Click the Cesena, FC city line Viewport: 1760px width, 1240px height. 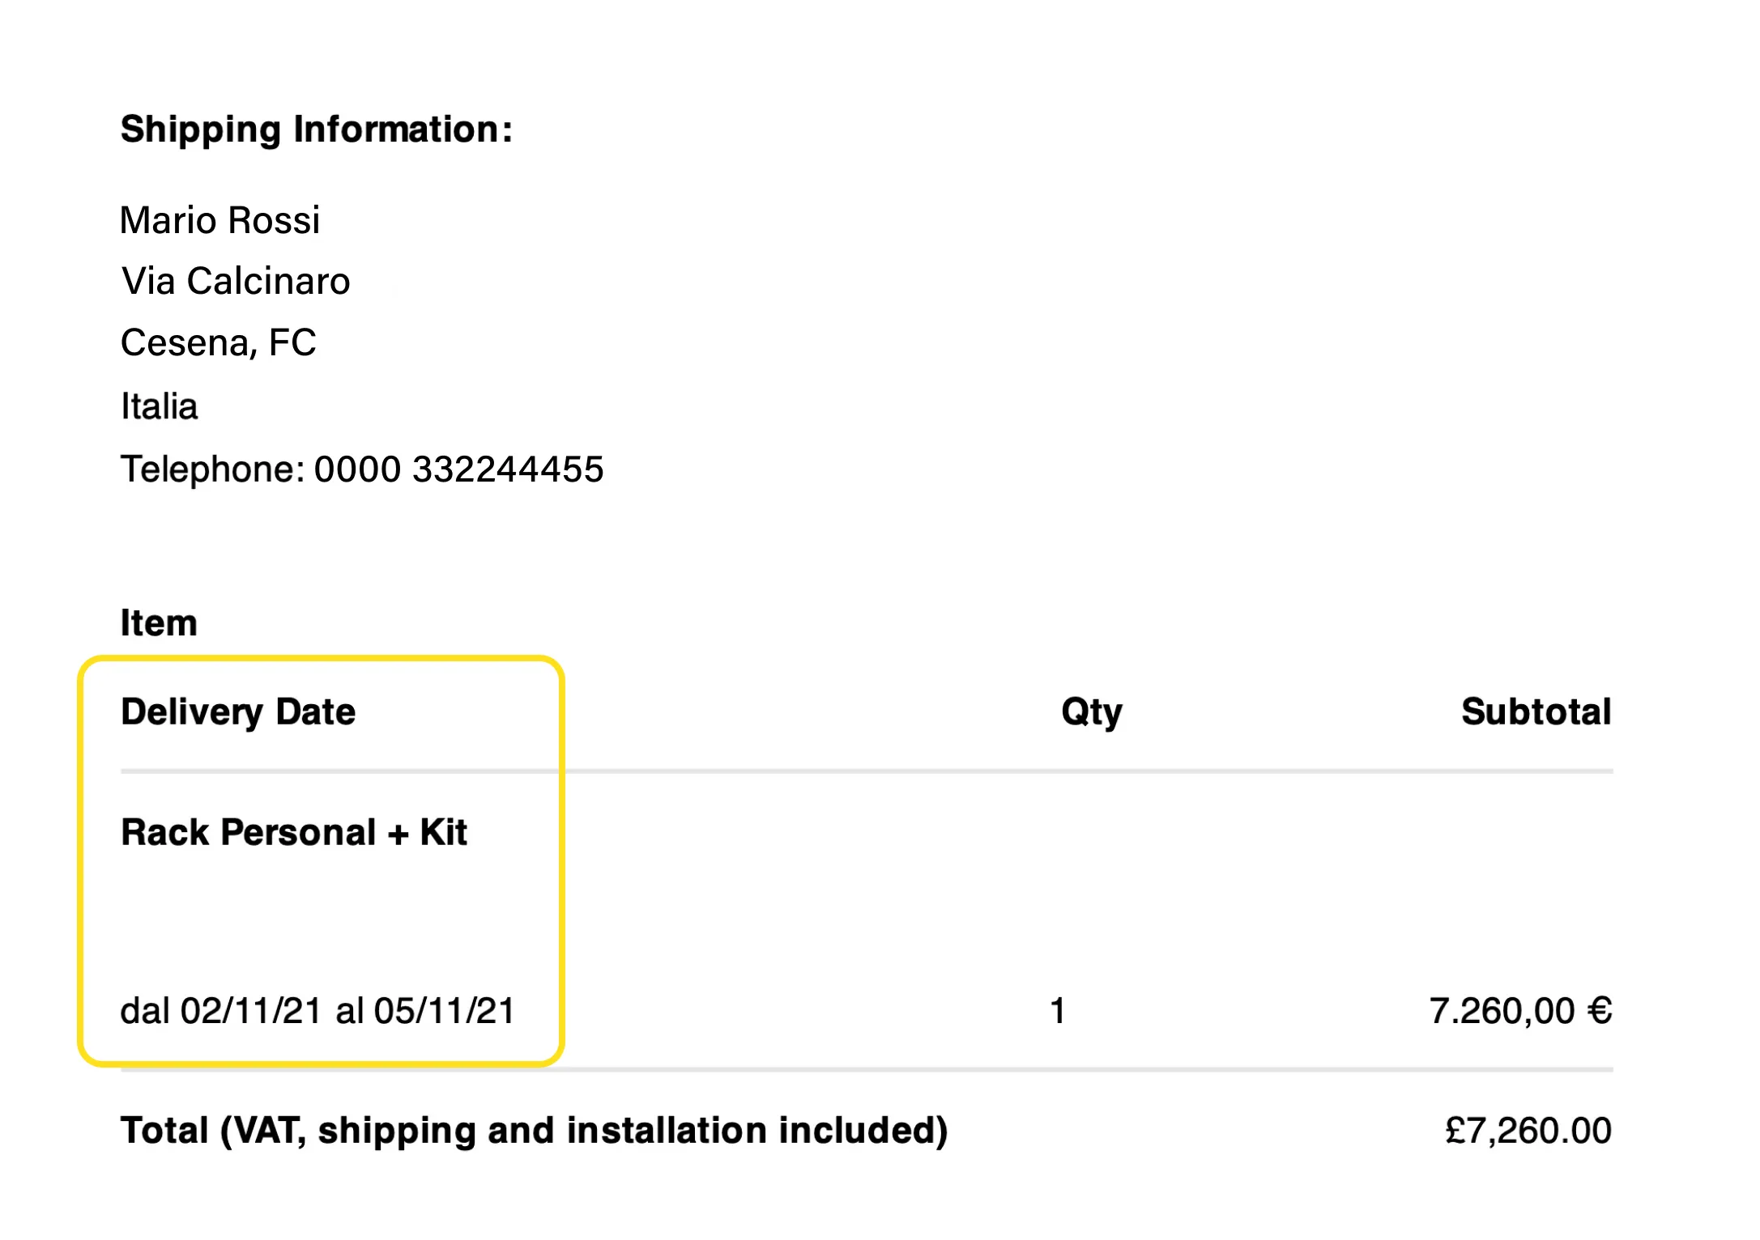pyautogui.click(x=218, y=343)
